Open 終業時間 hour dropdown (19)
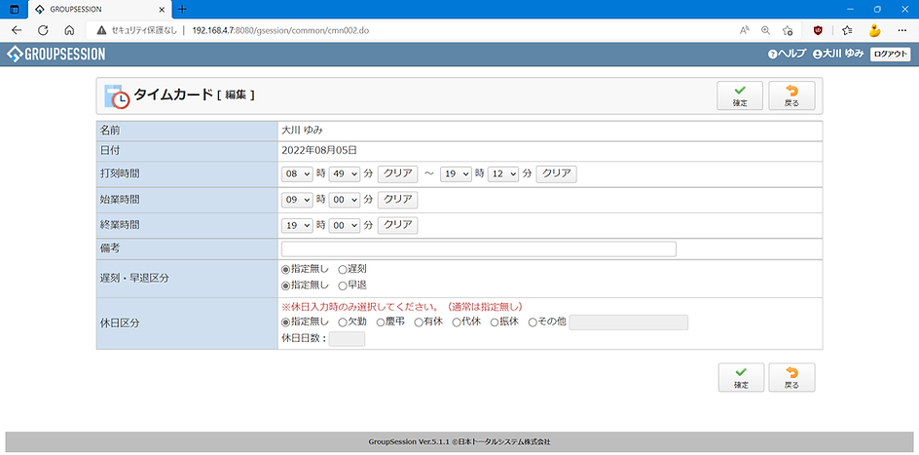The image size is (919, 455). point(297,225)
